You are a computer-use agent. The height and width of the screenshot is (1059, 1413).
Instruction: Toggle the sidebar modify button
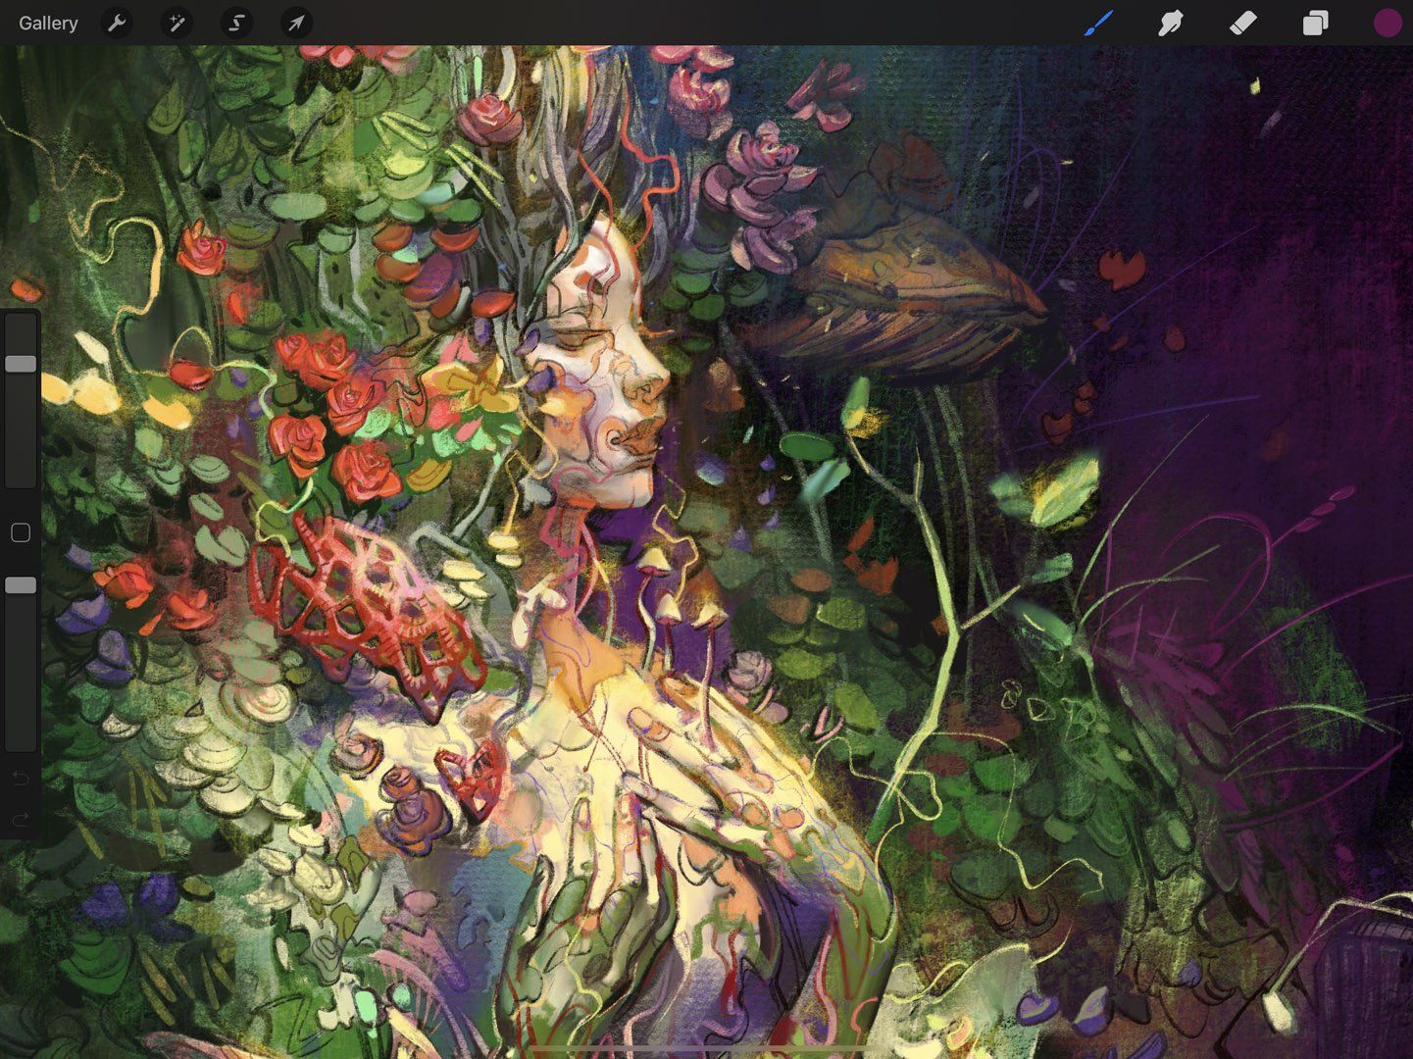coord(20,532)
